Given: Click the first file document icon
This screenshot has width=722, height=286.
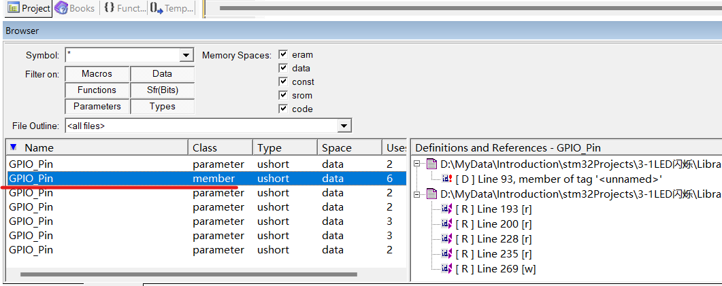Looking at the screenshot, I should click(431, 164).
